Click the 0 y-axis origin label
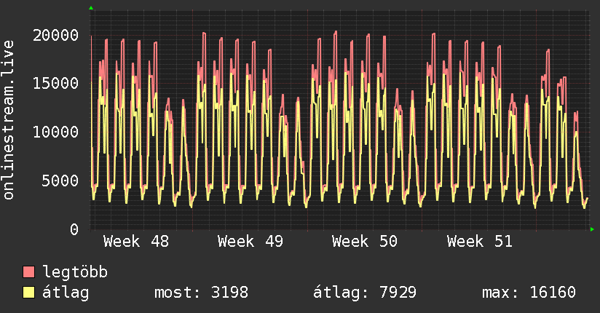 coord(74,229)
